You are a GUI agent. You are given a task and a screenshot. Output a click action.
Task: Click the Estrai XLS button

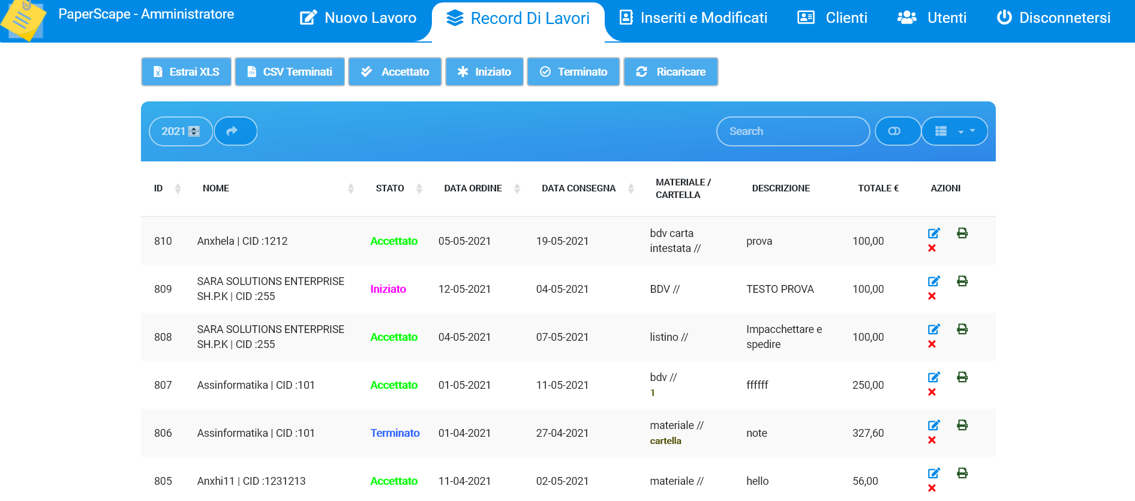click(187, 72)
